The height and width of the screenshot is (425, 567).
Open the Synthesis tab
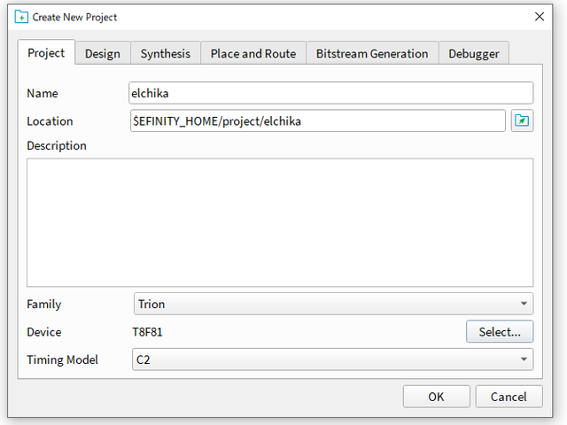[x=165, y=54]
